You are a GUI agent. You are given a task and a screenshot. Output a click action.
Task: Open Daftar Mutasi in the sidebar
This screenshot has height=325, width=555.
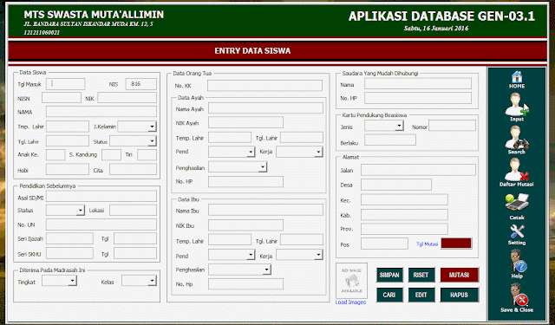coord(517,172)
